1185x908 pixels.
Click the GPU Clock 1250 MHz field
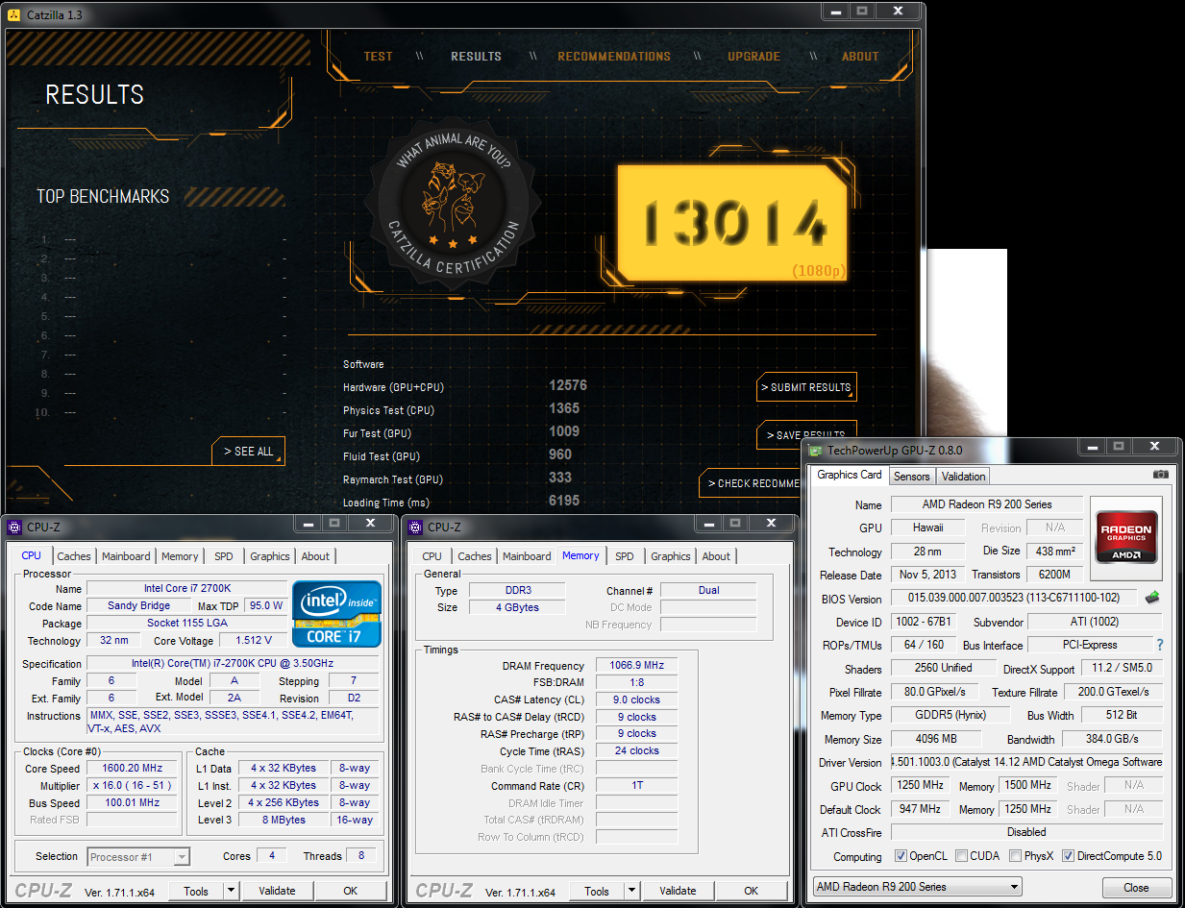point(921,785)
